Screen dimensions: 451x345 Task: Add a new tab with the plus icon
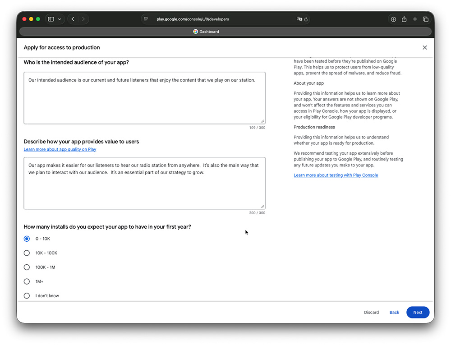pyautogui.click(x=415, y=19)
